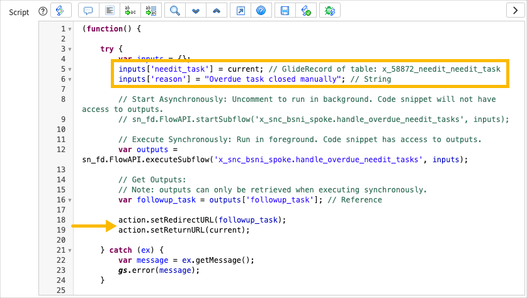
Task: Toggle the syntax highlighting script icon
Action: 61,11
